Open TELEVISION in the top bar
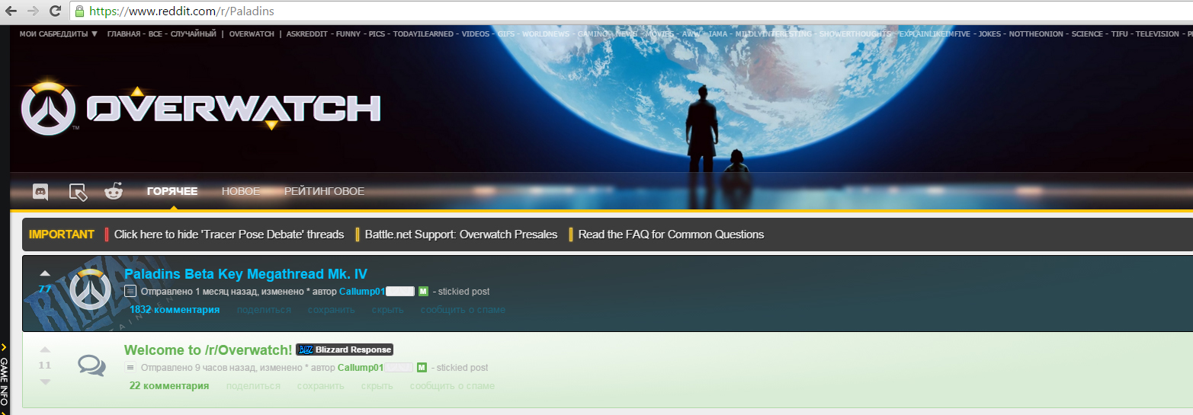Viewport: 1193px width, 415px height. [1157, 34]
